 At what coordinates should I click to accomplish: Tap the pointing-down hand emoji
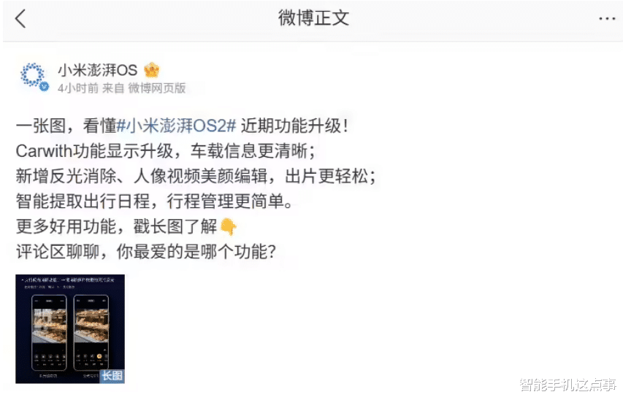[228, 227]
